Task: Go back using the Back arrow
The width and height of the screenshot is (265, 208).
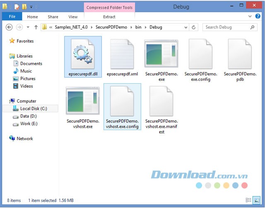Action: coord(9,27)
